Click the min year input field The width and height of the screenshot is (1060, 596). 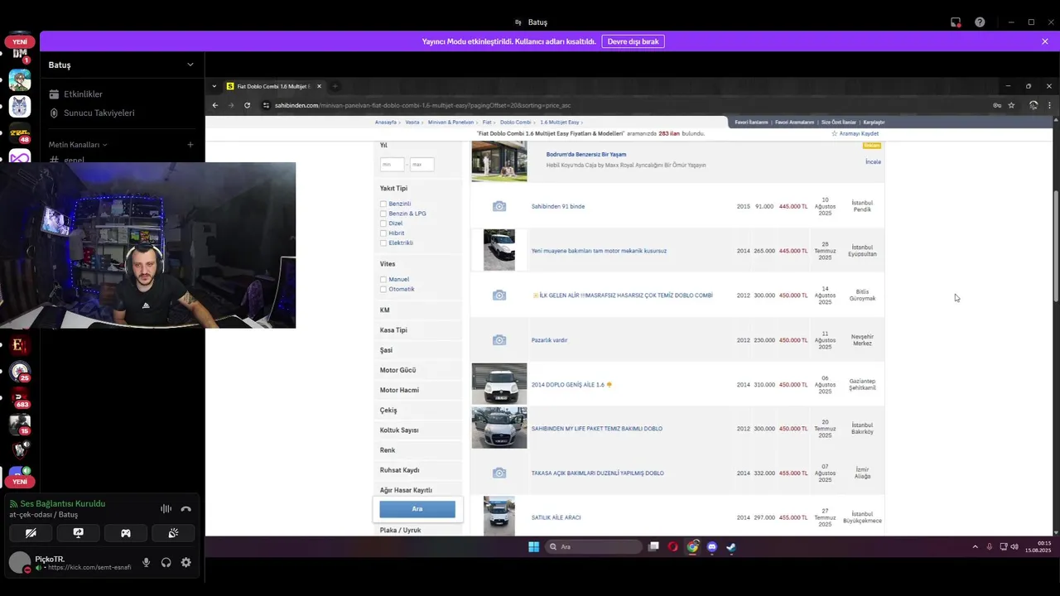click(x=392, y=164)
